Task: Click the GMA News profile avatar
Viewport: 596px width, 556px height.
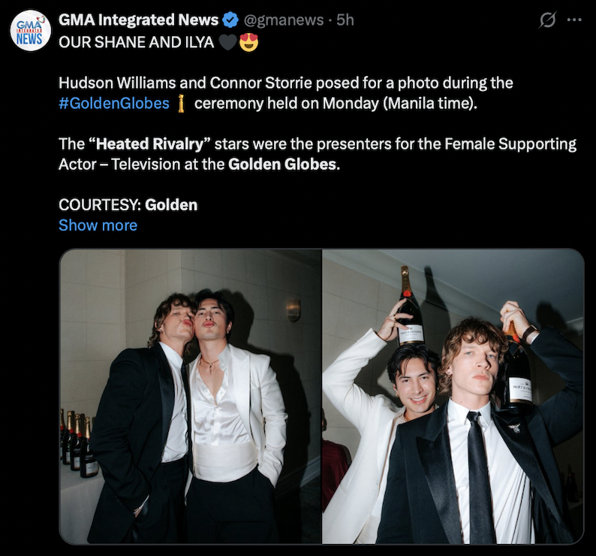Action: coord(30,30)
